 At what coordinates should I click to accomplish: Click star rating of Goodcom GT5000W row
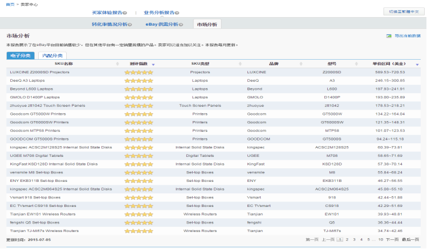[139, 114]
